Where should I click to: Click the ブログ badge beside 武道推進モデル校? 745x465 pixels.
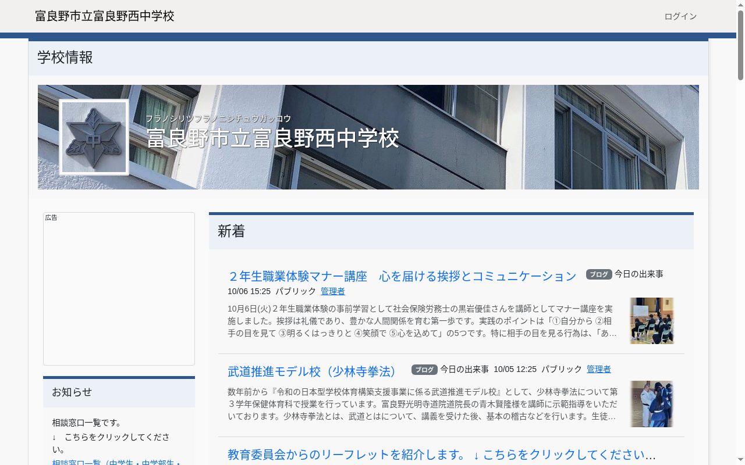click(424, 370)
